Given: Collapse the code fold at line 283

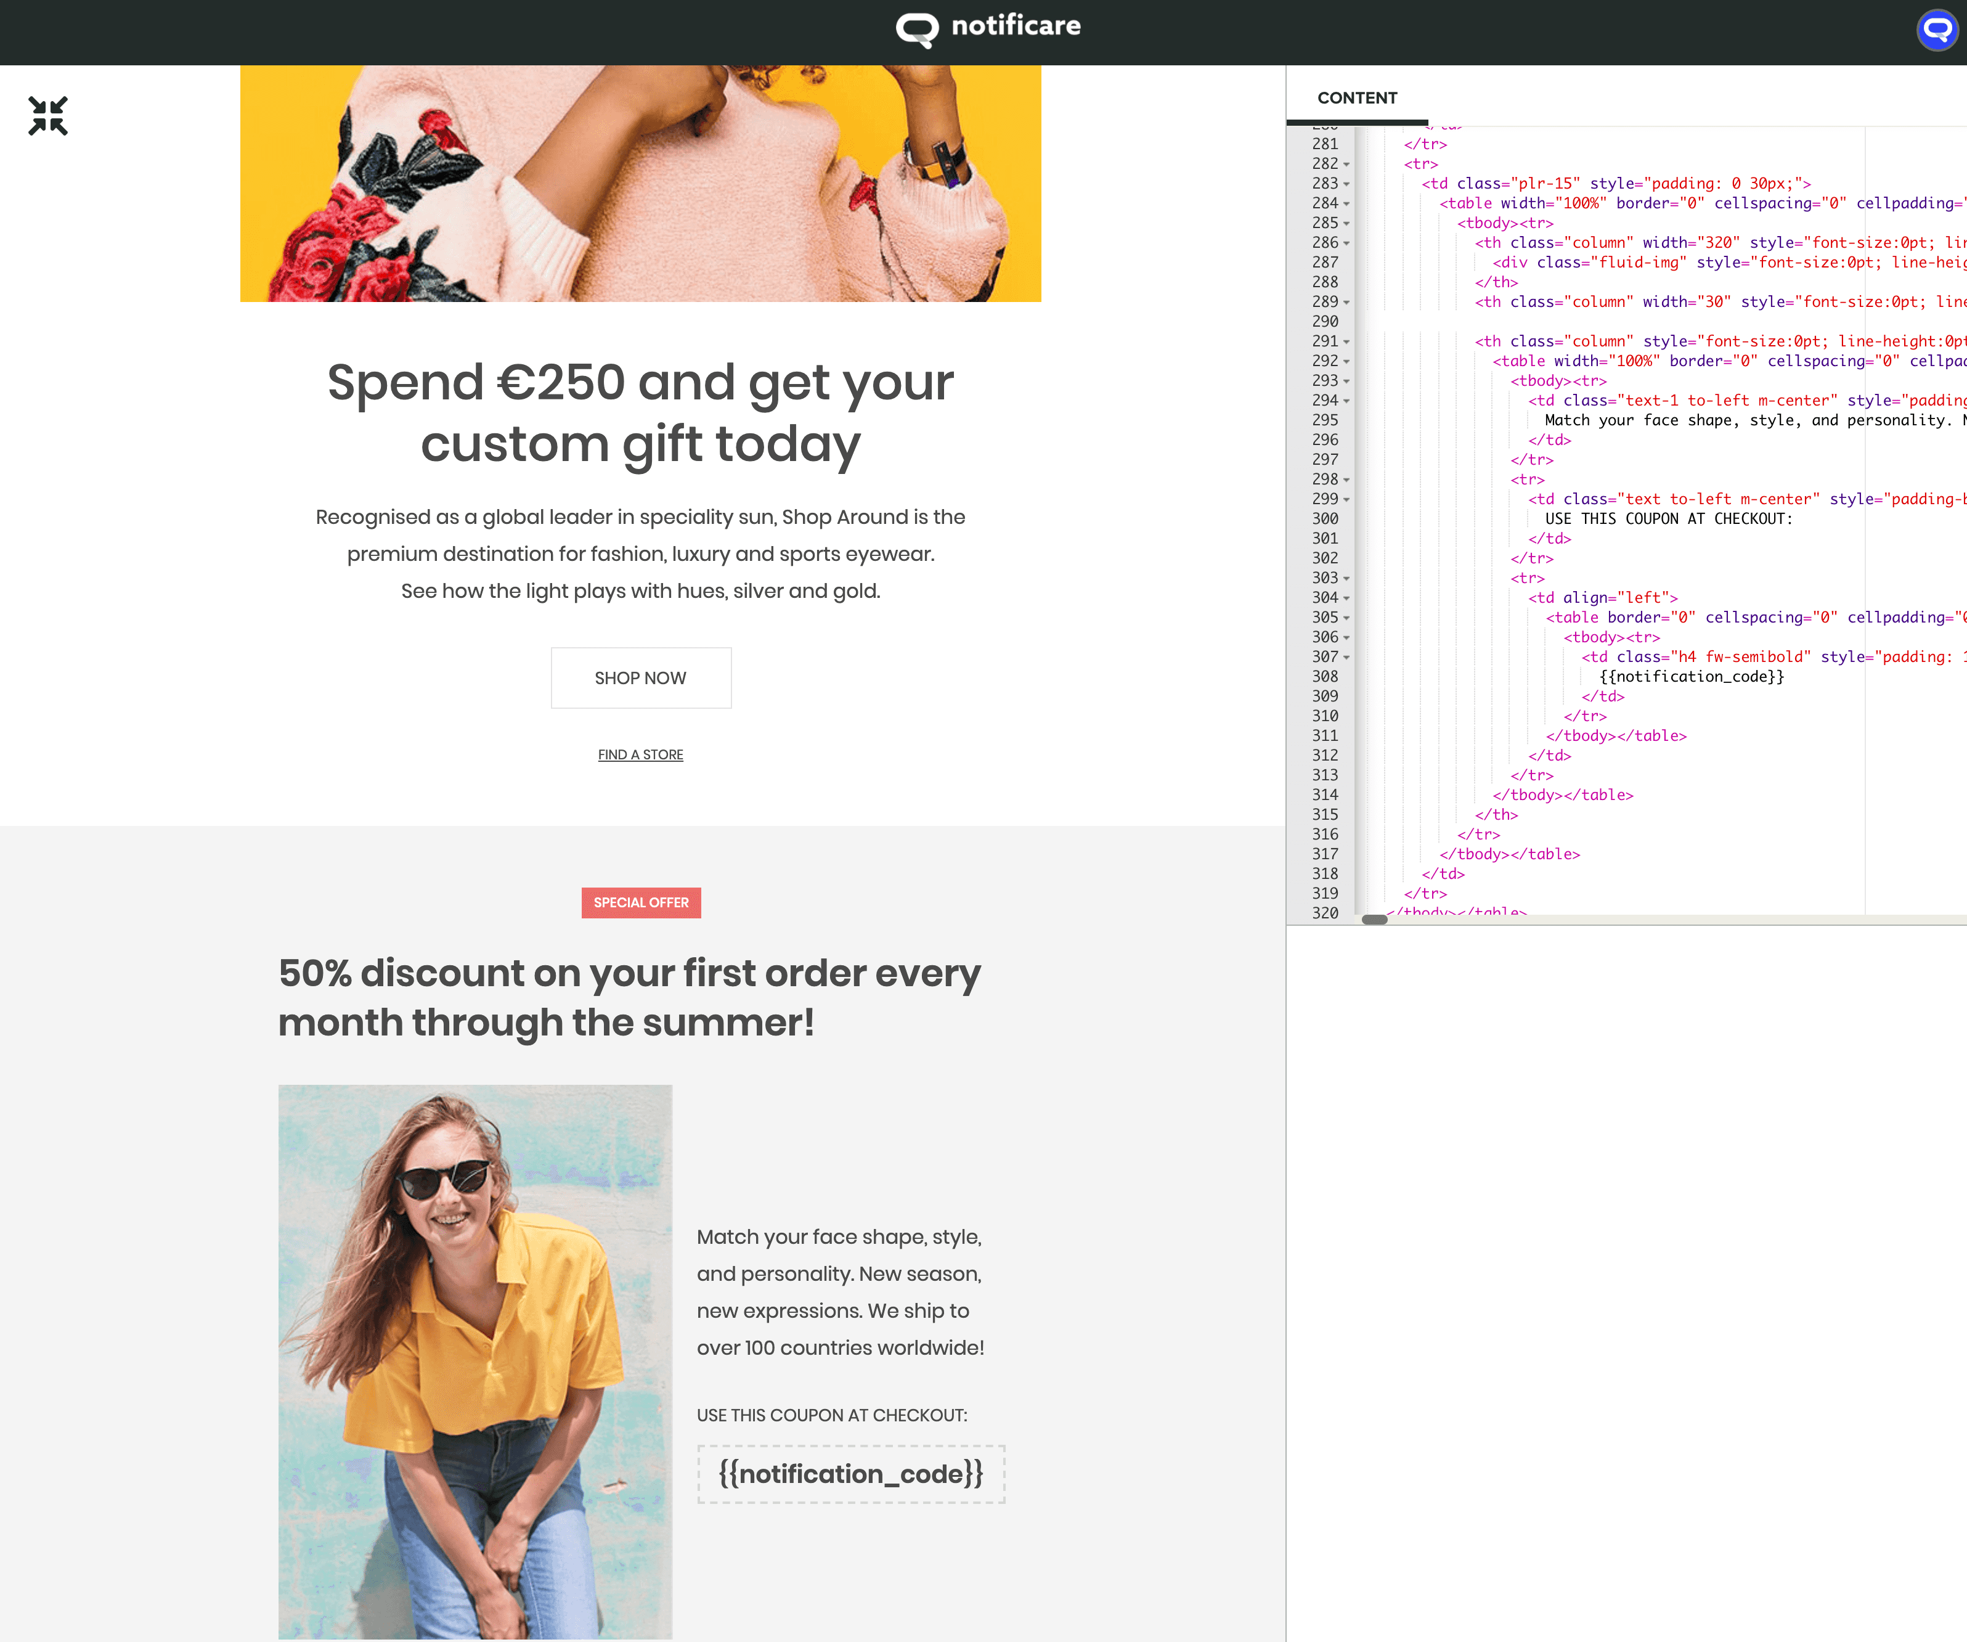Looking at the screenshot, I should pyautogui.click(x=1346, y=184).
